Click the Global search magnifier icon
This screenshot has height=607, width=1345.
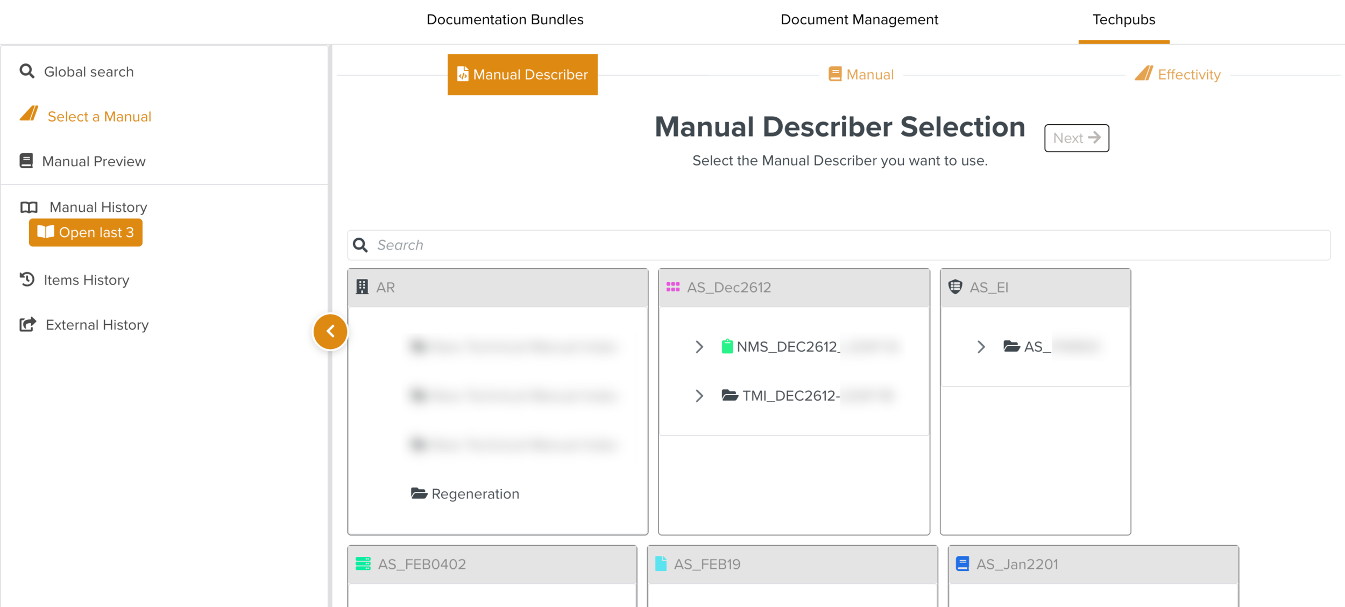(x=27, y=72)
